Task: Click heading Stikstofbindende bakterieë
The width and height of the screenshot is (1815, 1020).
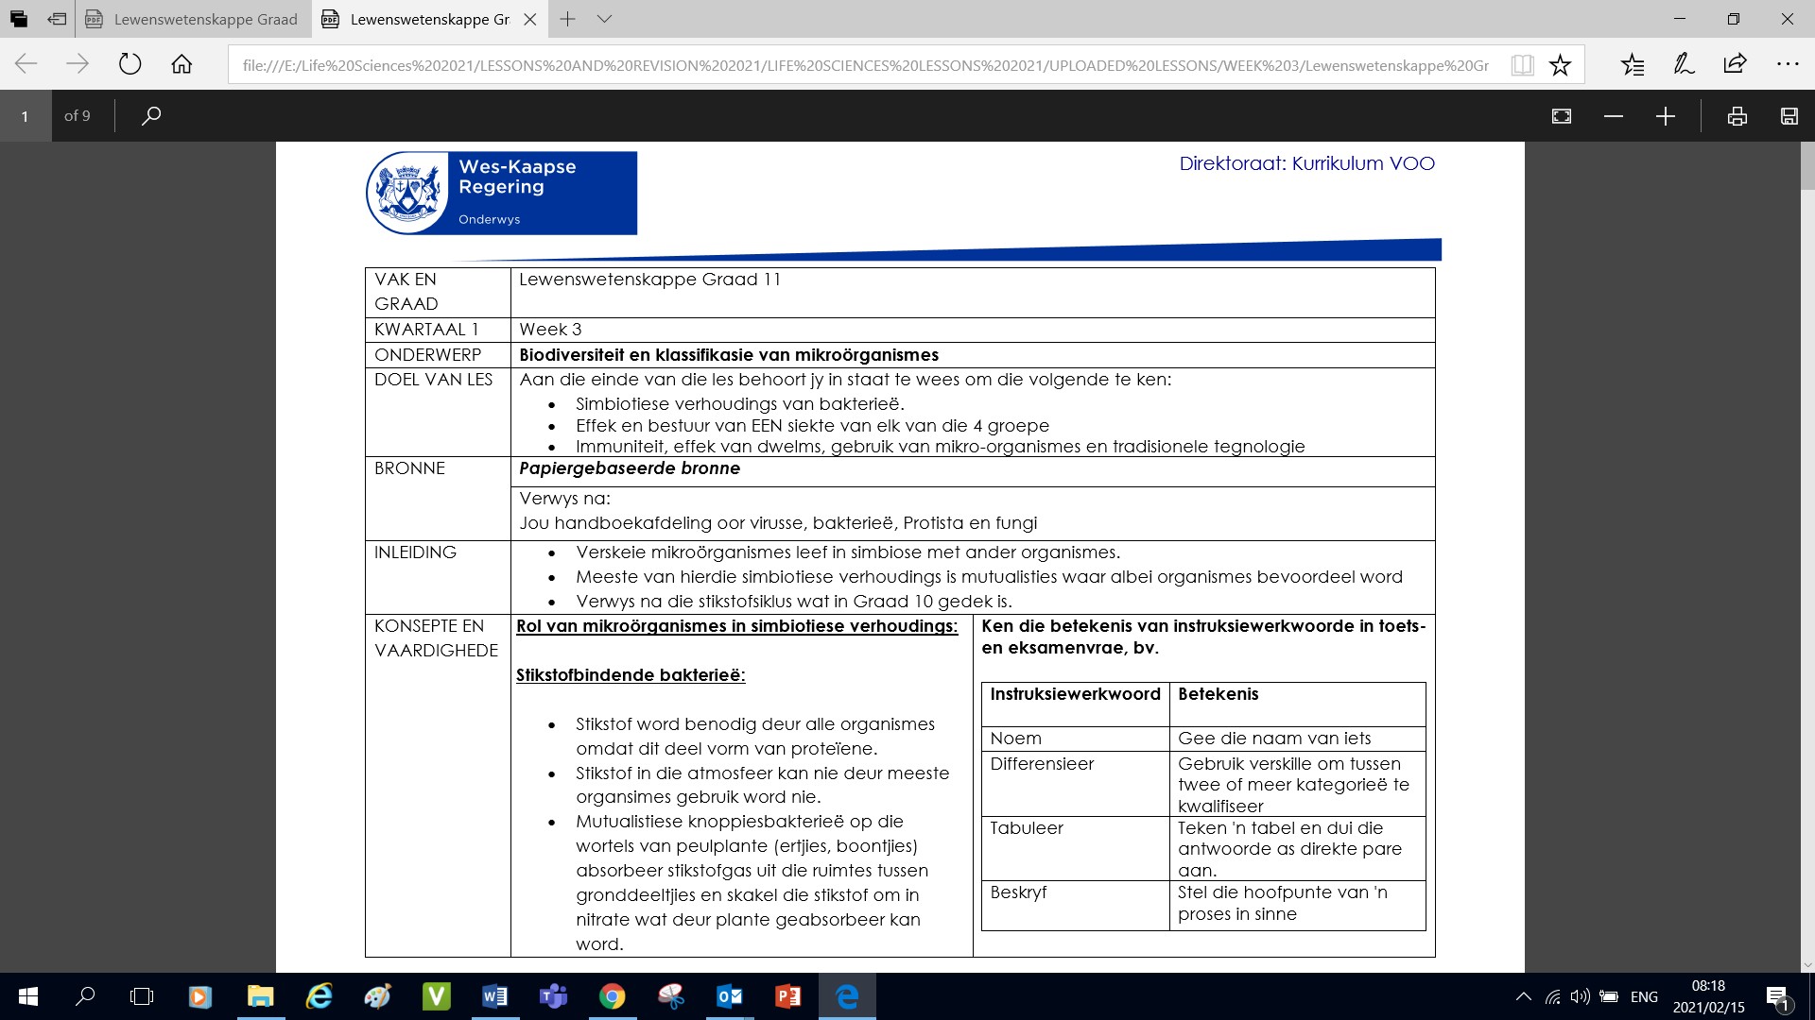Action: click(631, 675)
